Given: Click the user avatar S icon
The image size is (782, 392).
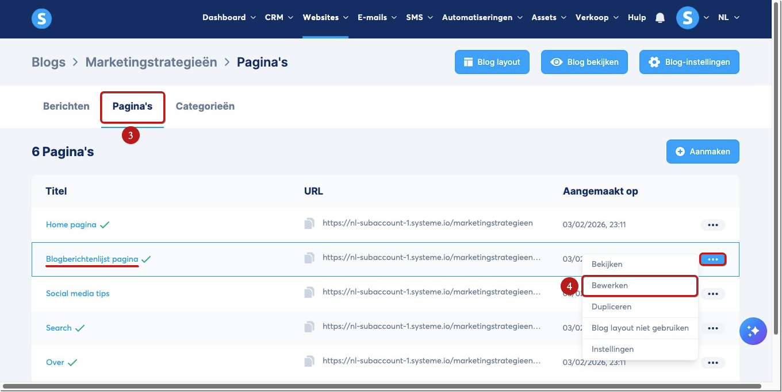Looking at the screenshot, I should (x=687, y=18).
